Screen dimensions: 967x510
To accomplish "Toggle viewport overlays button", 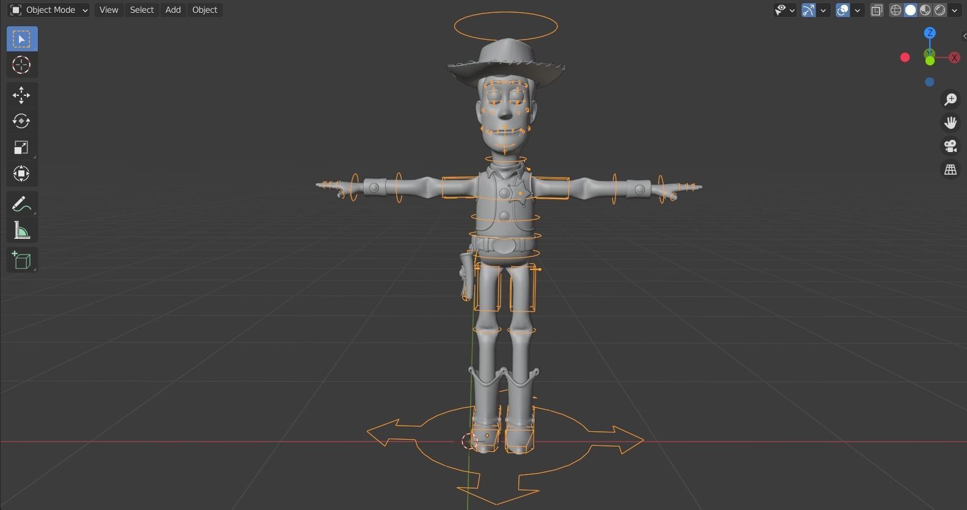I will pos(842,10).
